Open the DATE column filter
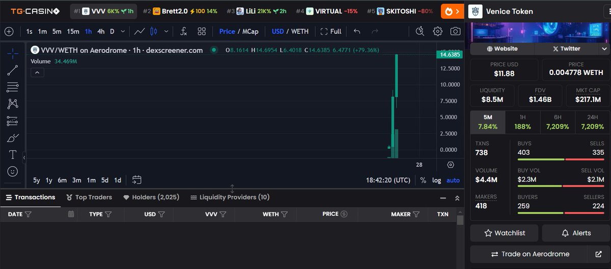This screenshot has height=269, width=611. click(x=28, y=214)
